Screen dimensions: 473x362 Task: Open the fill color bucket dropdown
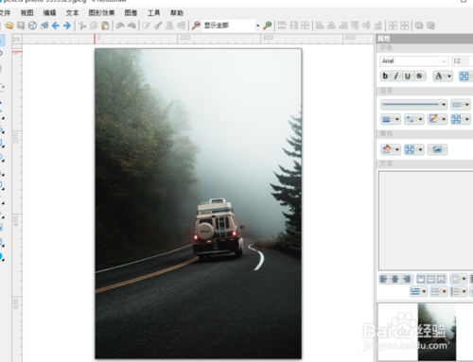[391, 149]
